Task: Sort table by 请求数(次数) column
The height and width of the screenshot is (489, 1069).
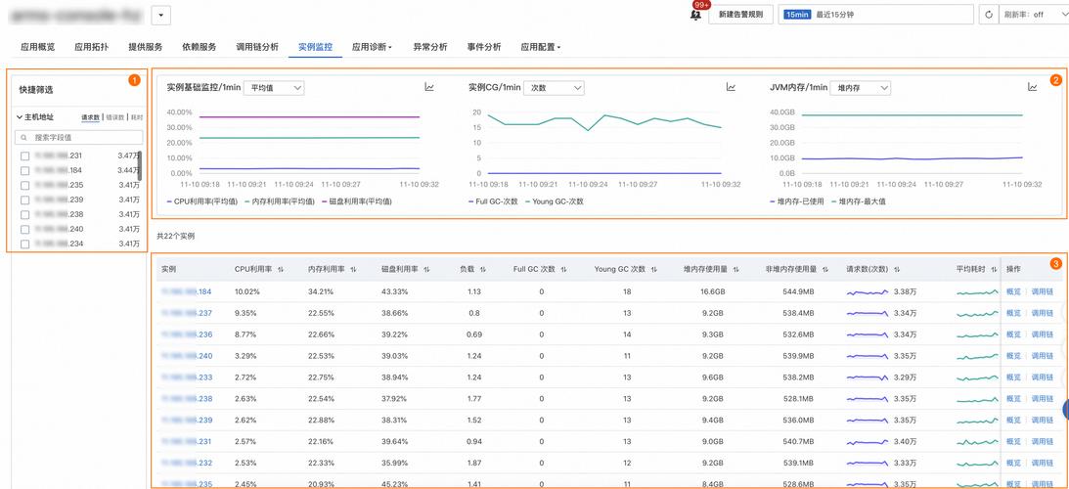Action: coord(897,269)
